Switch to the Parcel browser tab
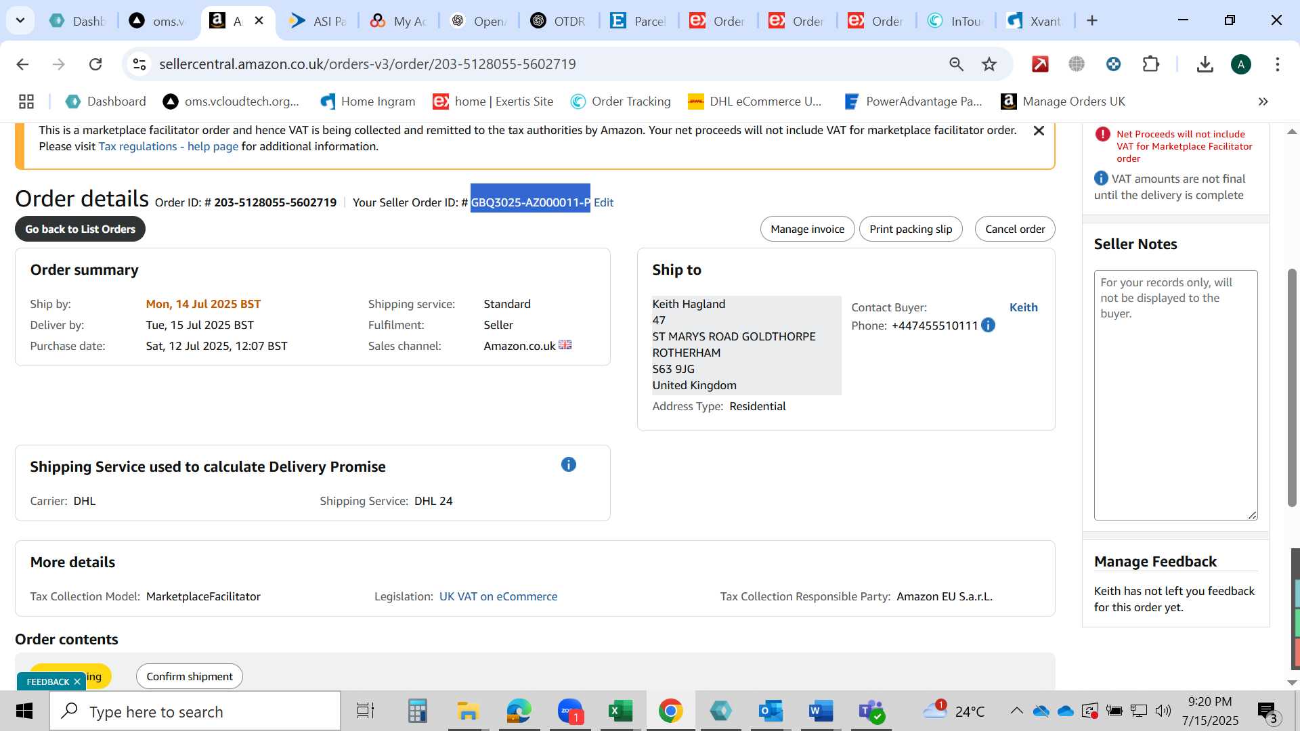The height and width of the screenshot is (731, 1300). (x=638, y=21)
